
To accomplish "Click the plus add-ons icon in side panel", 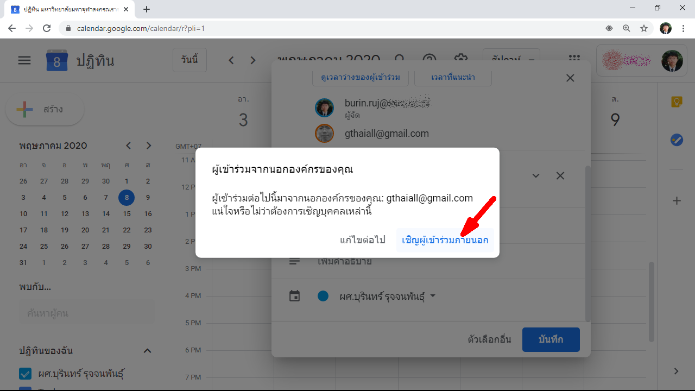I will point(677,201).
